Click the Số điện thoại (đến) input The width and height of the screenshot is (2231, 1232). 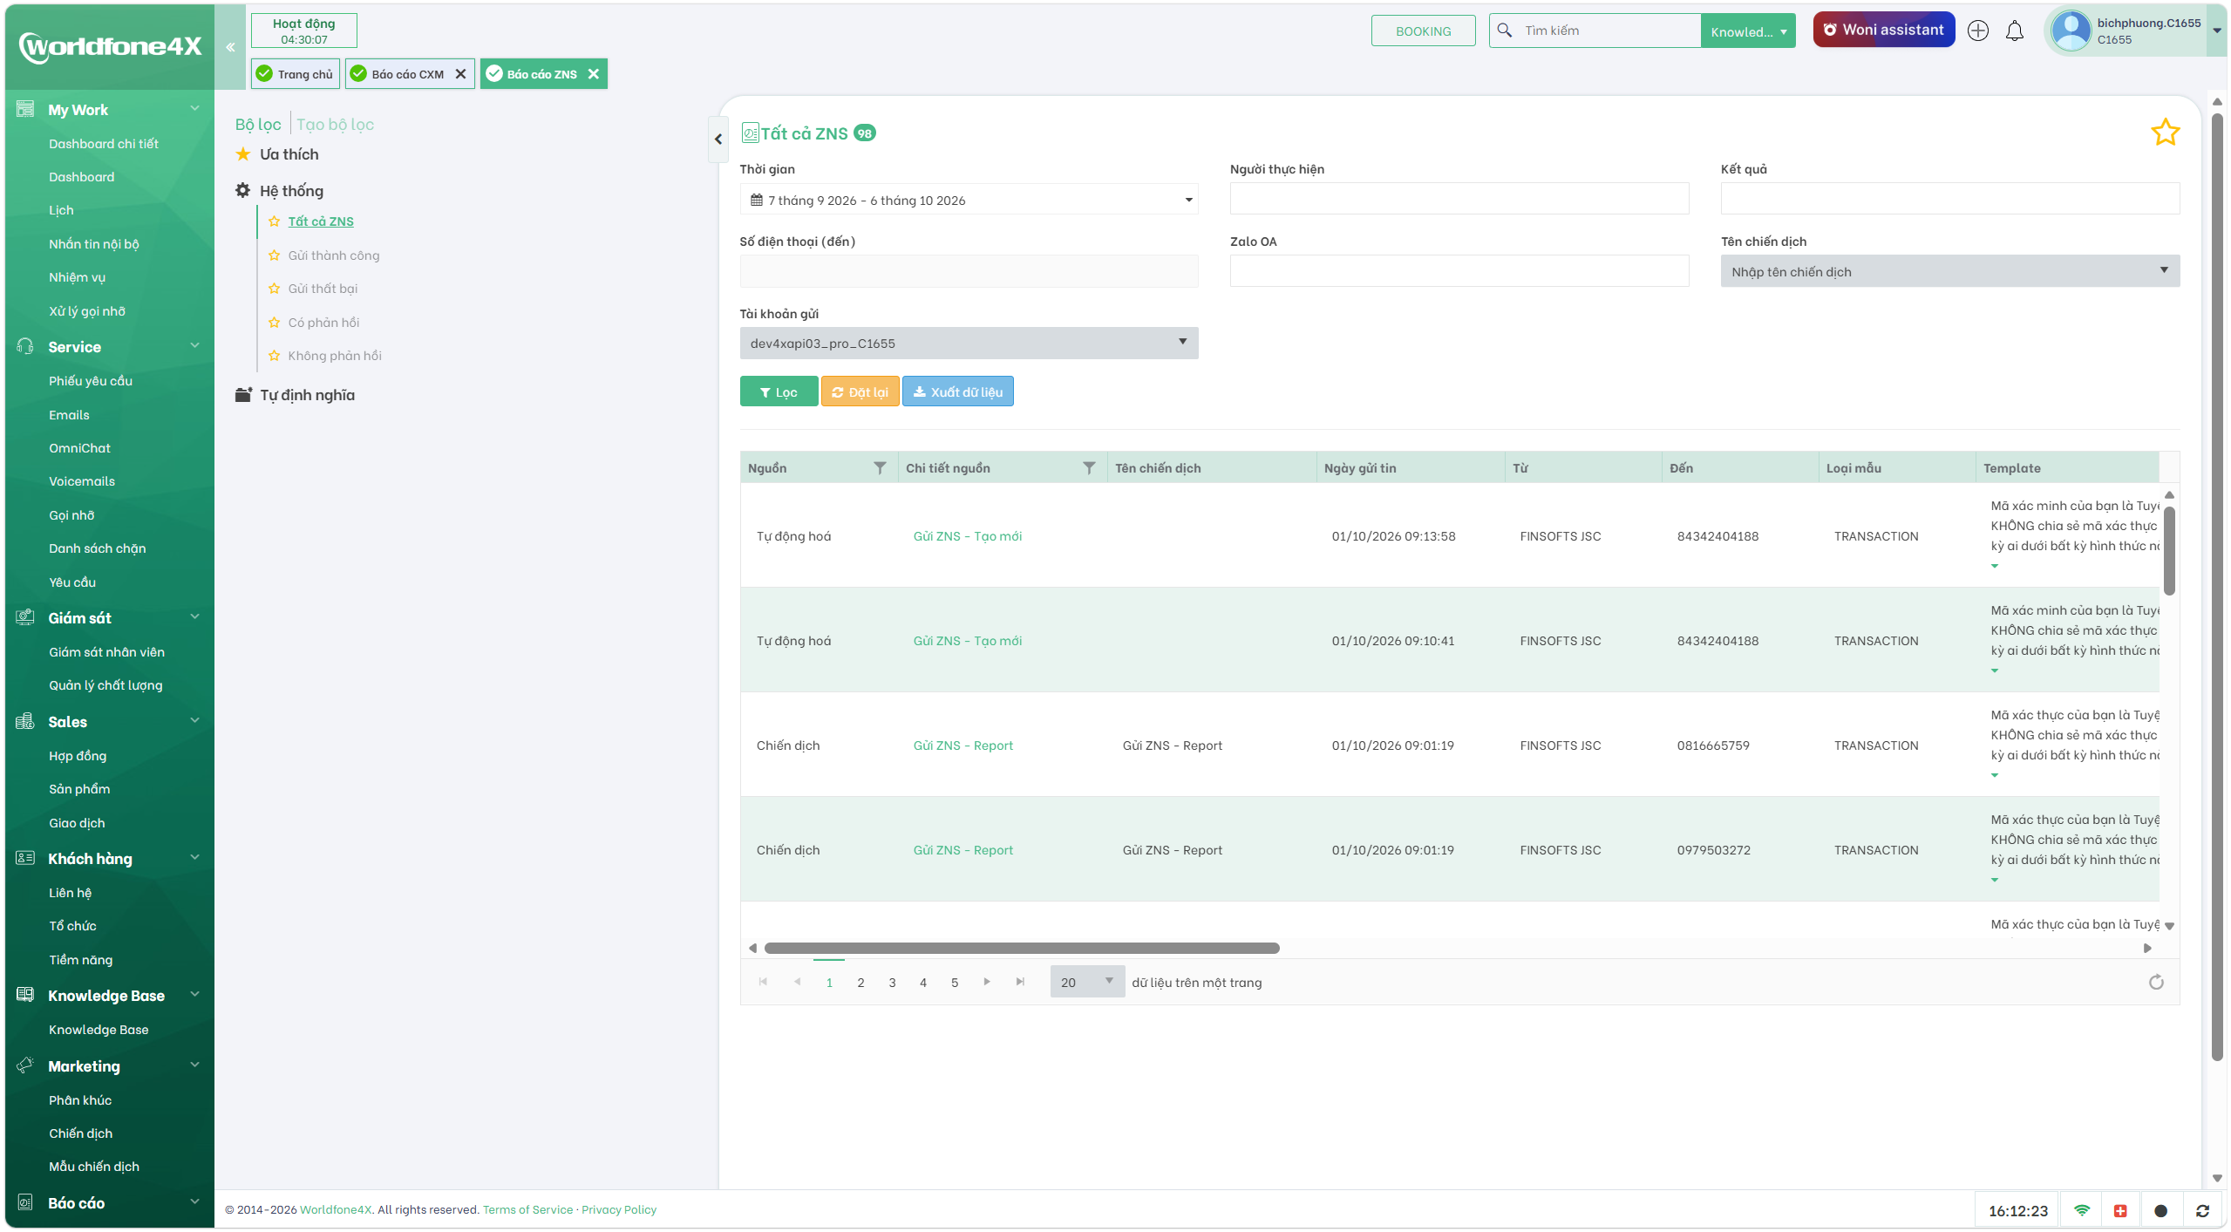969,271
